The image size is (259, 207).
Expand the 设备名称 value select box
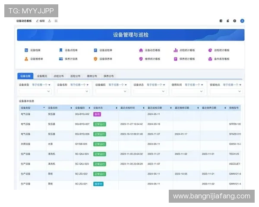73,91
